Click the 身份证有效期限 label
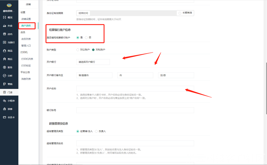Viewport: 267px width, 165px height. coord(55,13)
